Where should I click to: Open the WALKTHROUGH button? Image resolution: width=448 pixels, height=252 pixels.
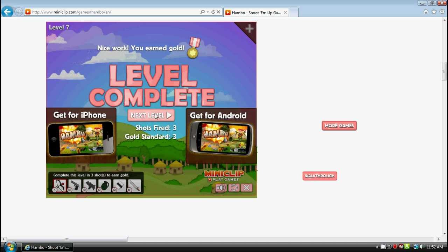320,176
